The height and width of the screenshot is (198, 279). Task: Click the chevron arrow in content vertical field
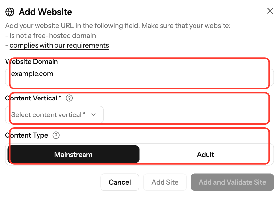94,115
